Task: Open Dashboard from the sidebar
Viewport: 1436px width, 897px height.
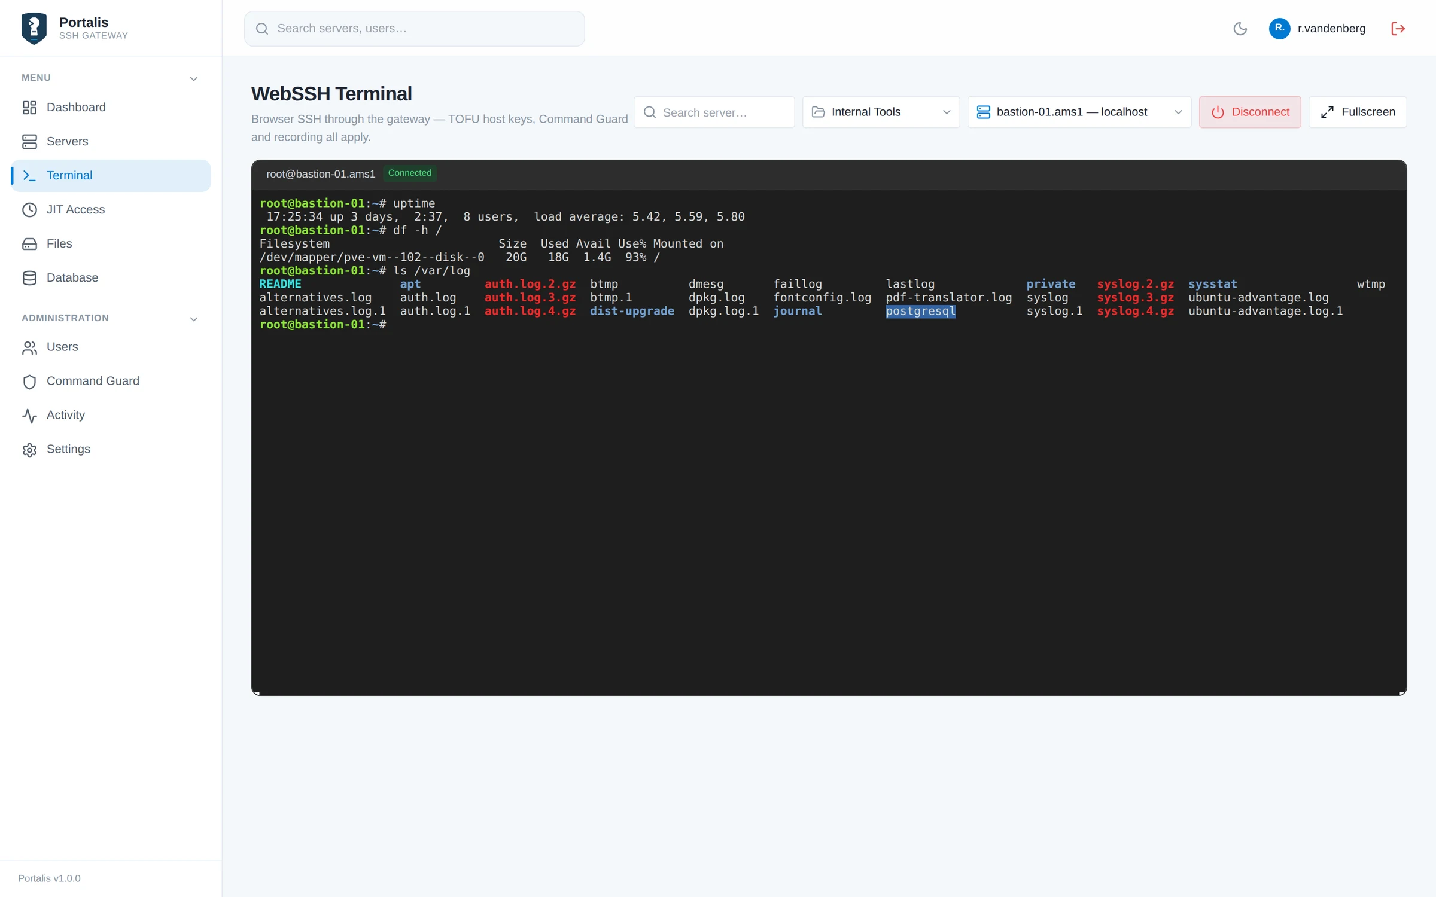Action: point(111,107)
